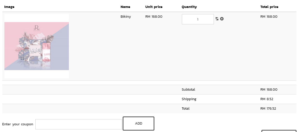Screen dimensions: 300x132
Task: Click the "Enter your coupon" label
Action: tap(18, 124)
